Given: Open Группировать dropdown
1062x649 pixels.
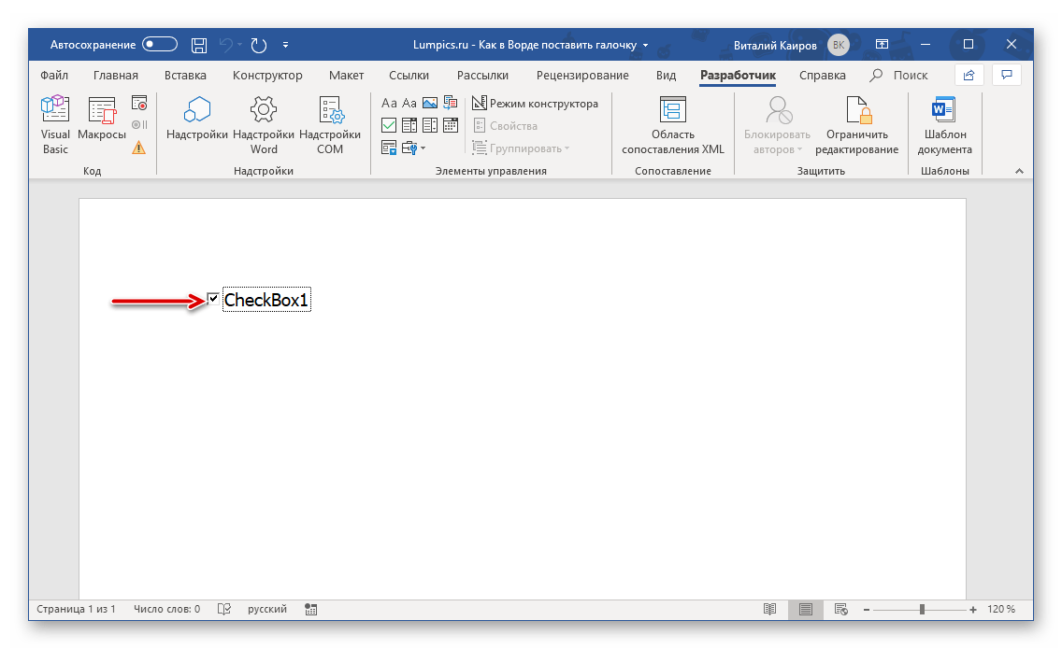Looking at the screenshot, I should coord(521,148).
